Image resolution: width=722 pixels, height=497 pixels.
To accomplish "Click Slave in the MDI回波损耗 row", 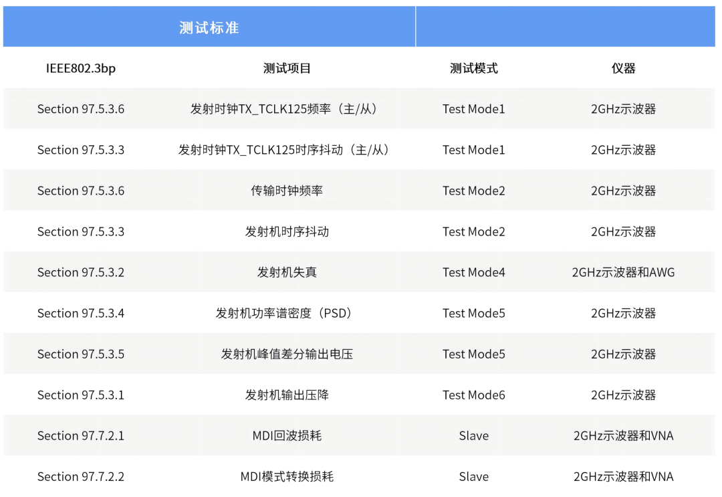I will point(473,435).
